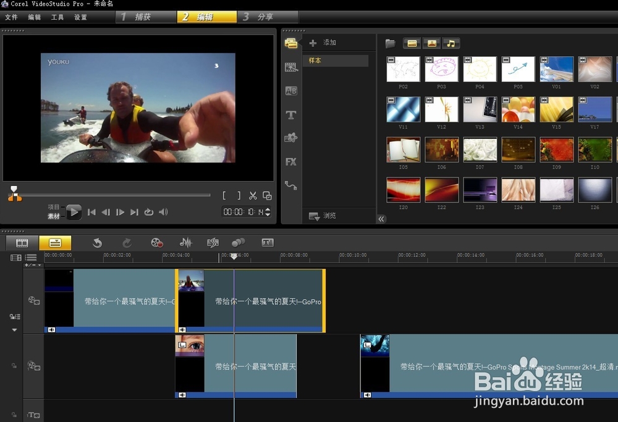Select the P02 world map thumbnail
The width and height of the screenshot is (618, 422).
[403, 69]
